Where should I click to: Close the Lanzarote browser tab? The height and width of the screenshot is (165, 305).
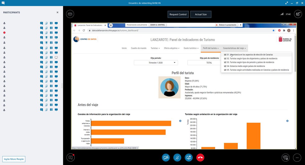[105, 25]
